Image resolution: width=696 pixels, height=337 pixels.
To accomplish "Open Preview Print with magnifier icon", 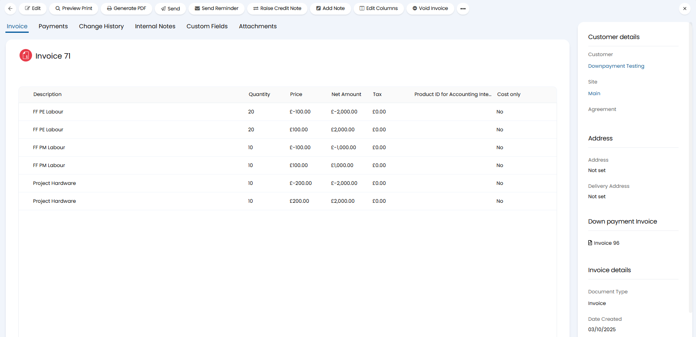I will tap(74, 8).
